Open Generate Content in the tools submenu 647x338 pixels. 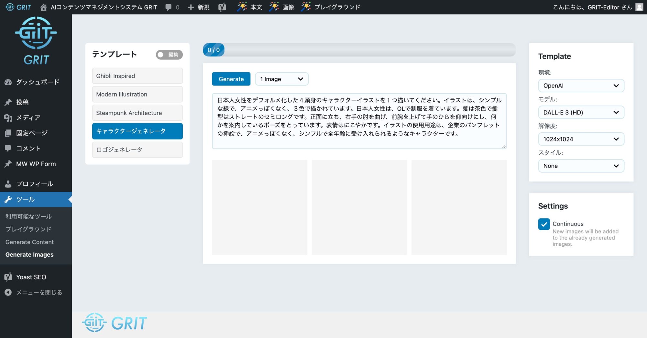click(x=29, y=242)
